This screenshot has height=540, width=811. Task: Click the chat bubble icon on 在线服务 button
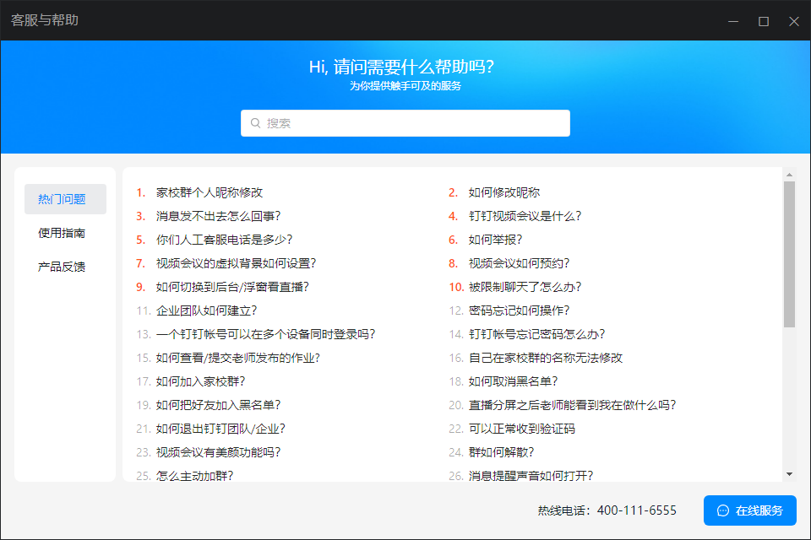(723, 510)
